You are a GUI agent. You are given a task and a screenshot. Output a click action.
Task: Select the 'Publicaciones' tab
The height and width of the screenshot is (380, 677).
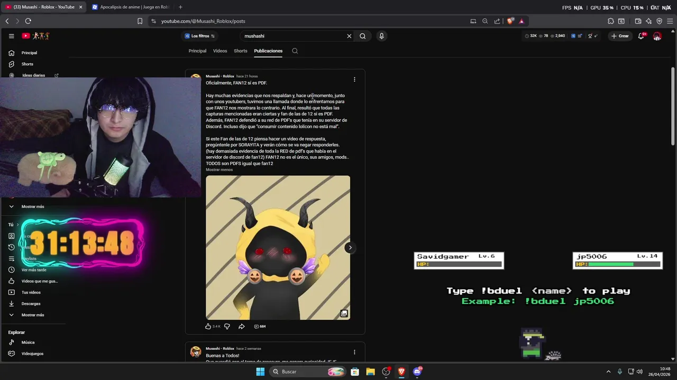268,51
